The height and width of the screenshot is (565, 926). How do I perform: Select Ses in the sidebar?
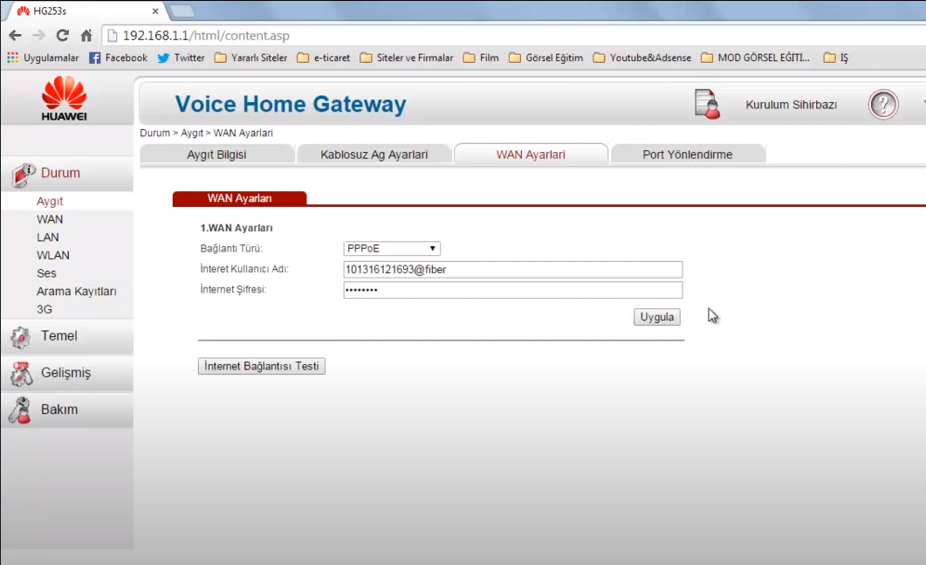46,273
